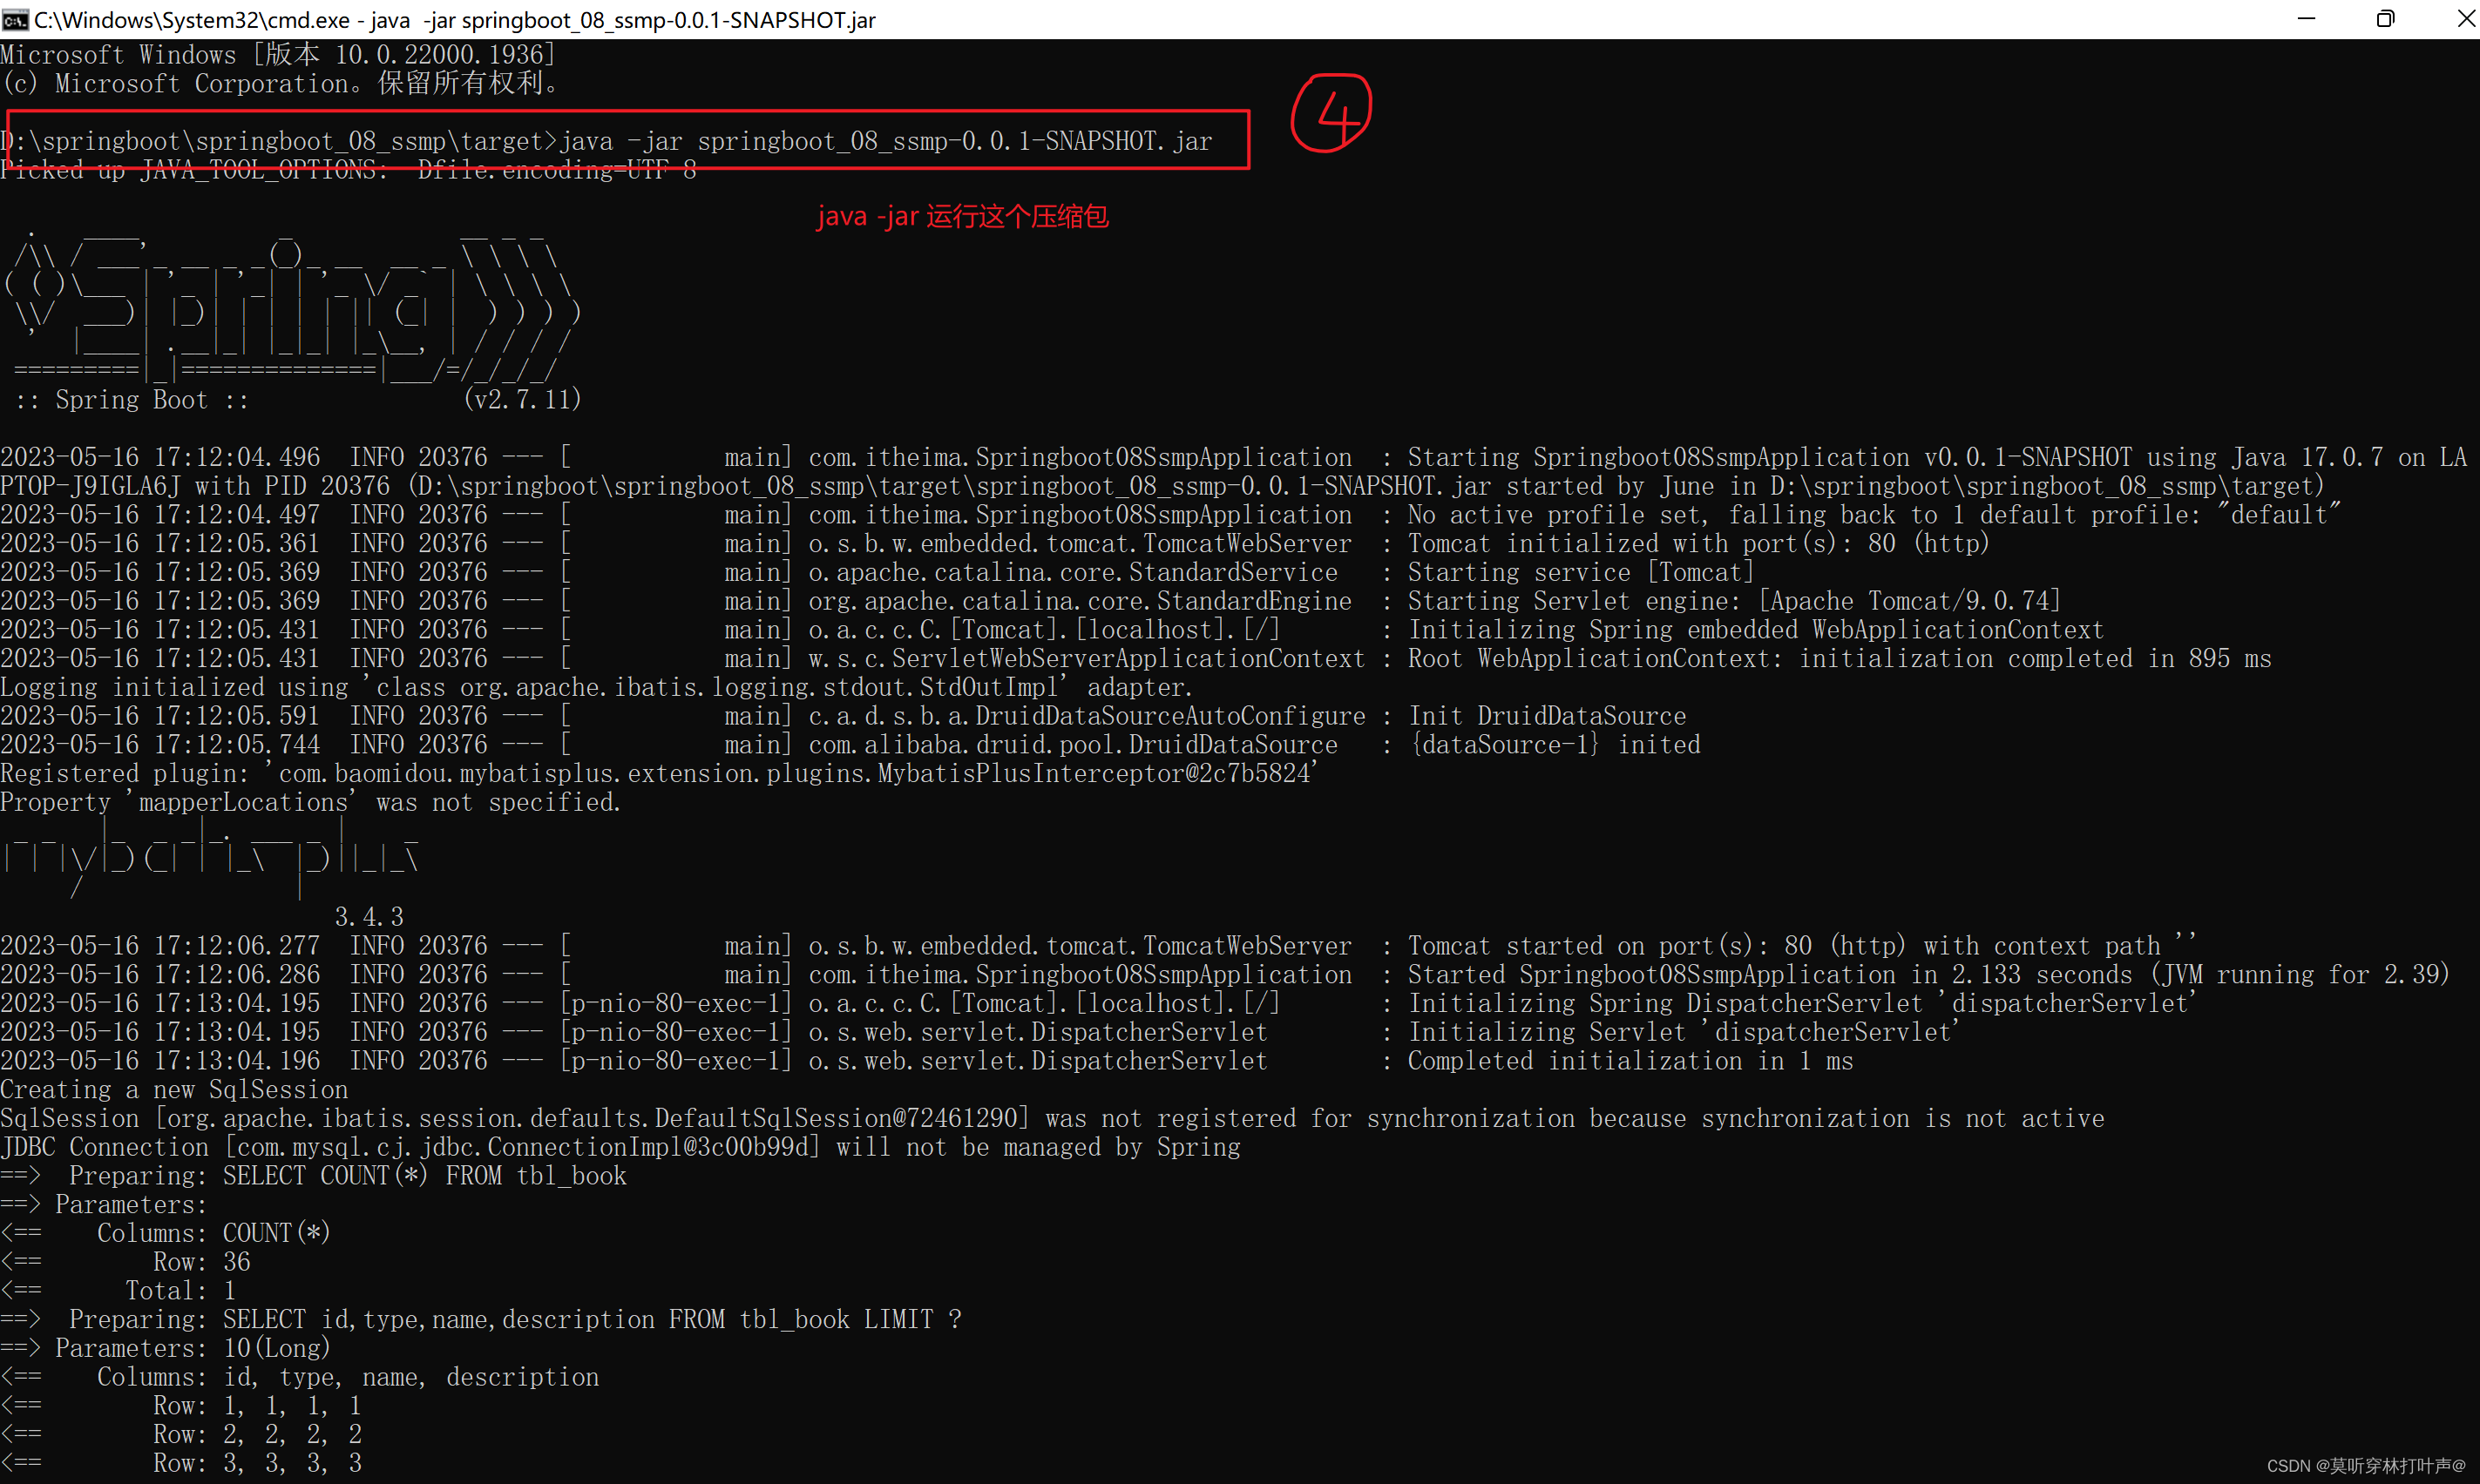The width and height of the screenshot is (2480, 1484).
Task: Click the 'Columns: COUNT(*)' result line
Action: click(165, 1233)
